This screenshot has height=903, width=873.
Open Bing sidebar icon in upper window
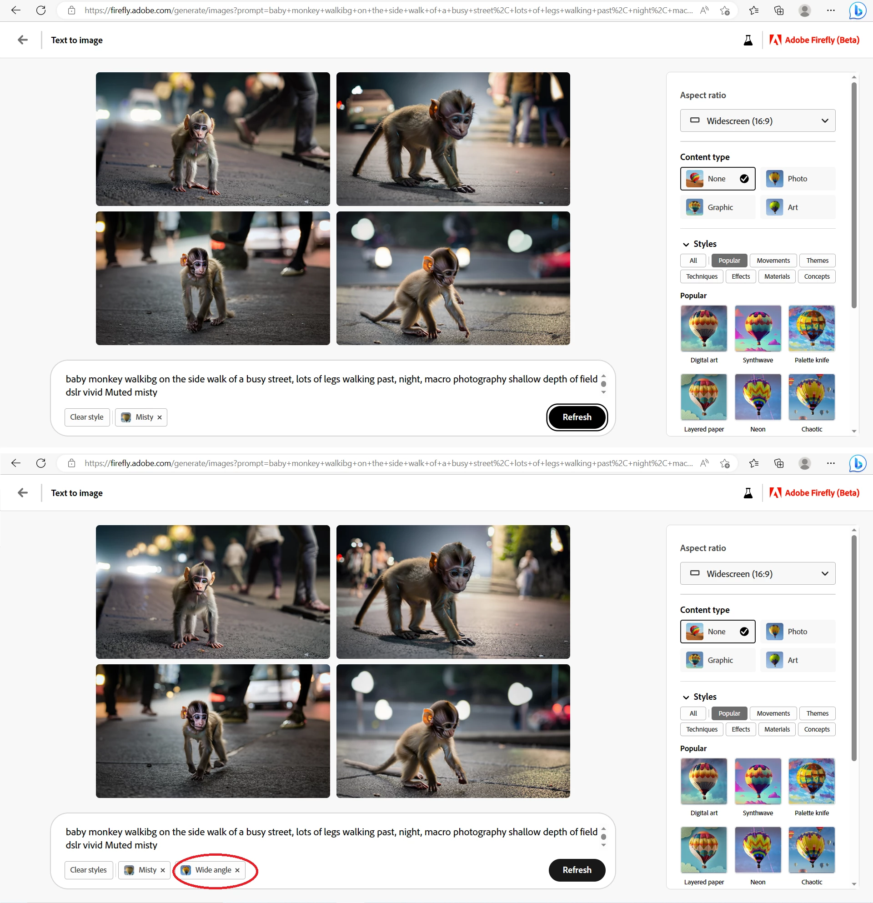(858, 10)
